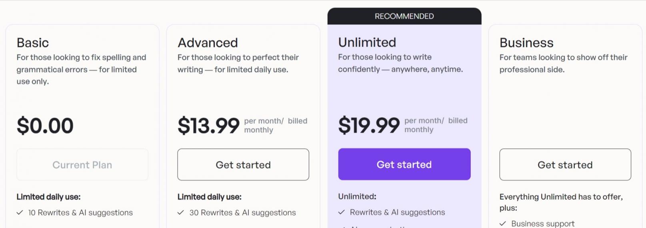Click the 'Business support' feature text
Image resolution: width=646 pixels, height=228 pixels.
543,224
